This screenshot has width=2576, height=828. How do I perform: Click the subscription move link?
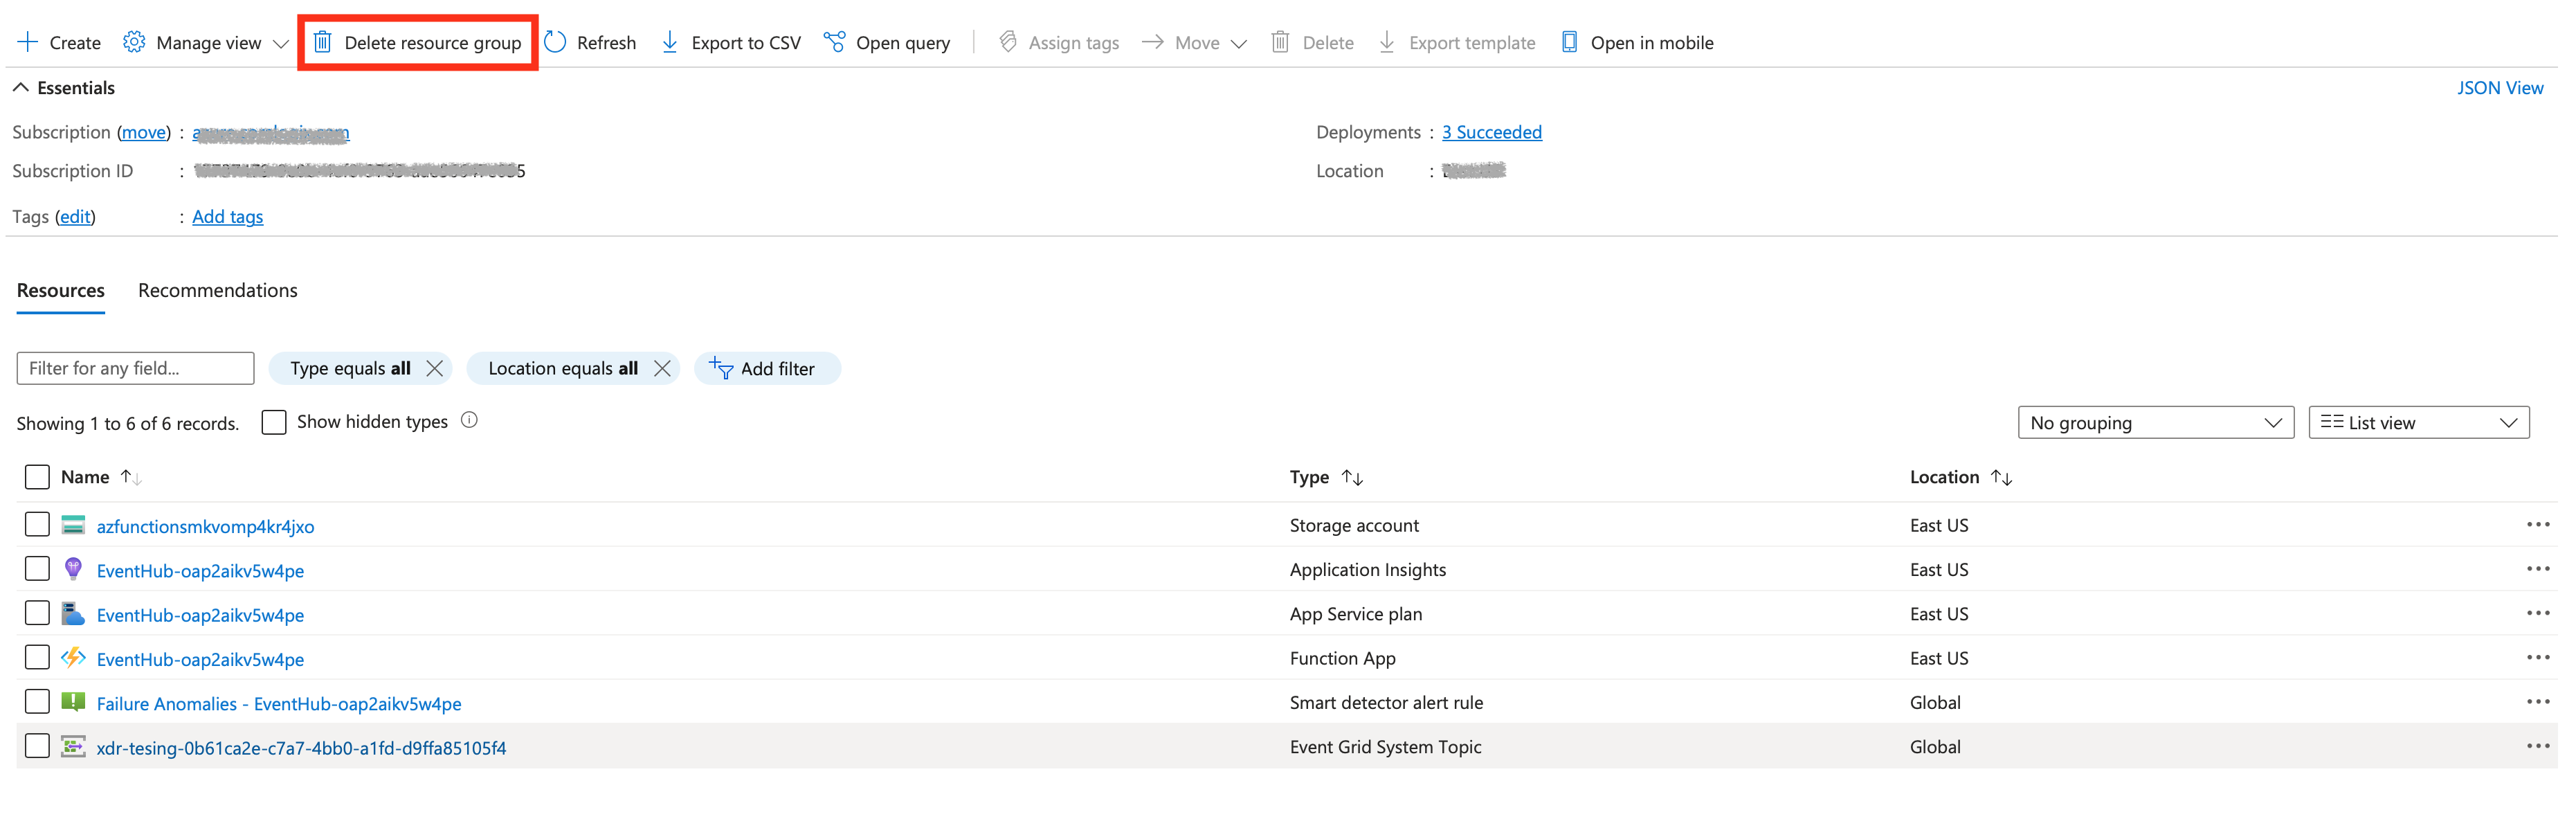click(x=144, y=132)
